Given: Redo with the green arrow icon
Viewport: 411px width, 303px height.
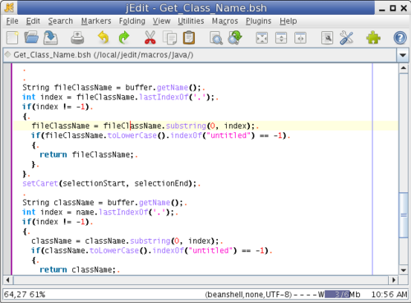Looking at the screenshot, I should (124, 38).
